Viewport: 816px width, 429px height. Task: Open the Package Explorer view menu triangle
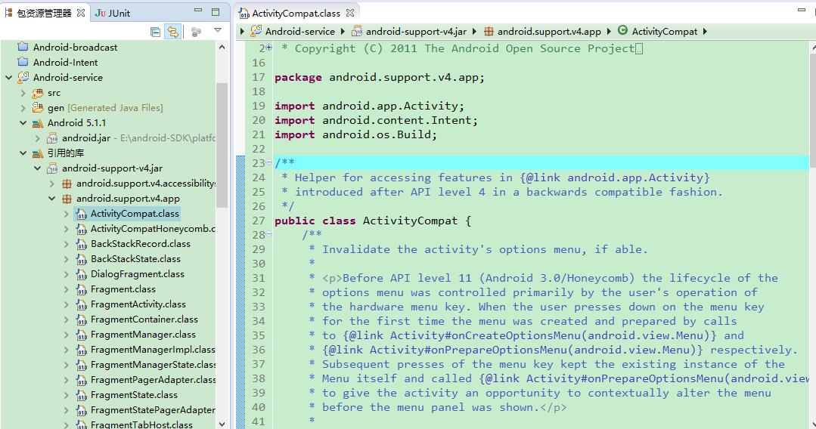coord(218,31)
